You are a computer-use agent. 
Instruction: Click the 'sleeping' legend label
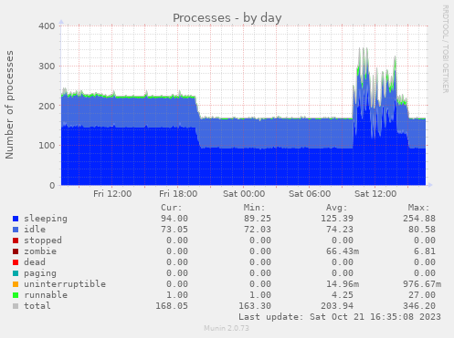pos(46,219)
